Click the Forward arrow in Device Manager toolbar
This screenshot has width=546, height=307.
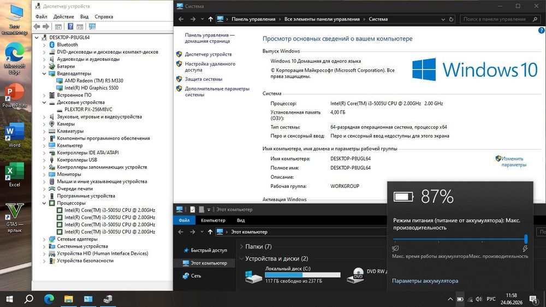point(46,26)
